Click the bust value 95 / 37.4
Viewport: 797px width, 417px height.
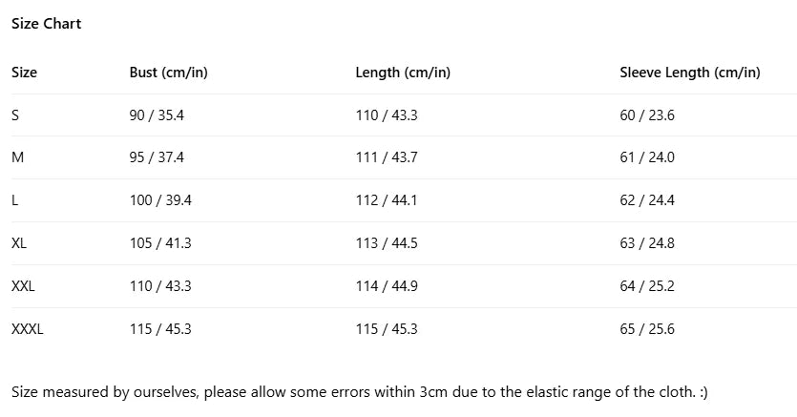pyautogui.click(x=157, y=157)
